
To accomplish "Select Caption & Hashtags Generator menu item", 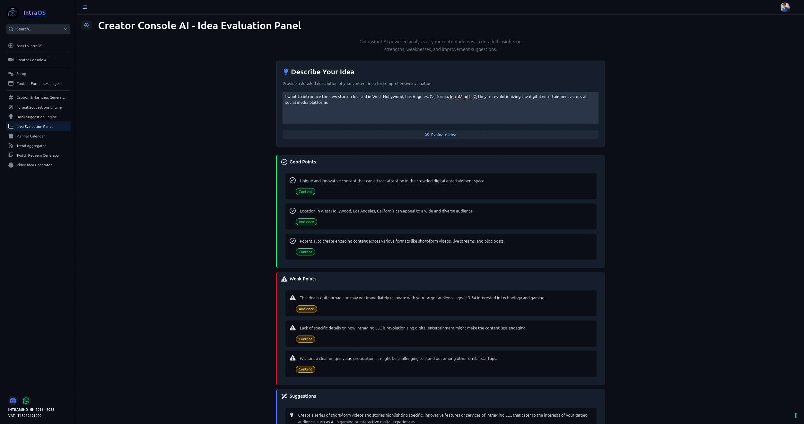I will pyautogui.click(x=40, y=97).
